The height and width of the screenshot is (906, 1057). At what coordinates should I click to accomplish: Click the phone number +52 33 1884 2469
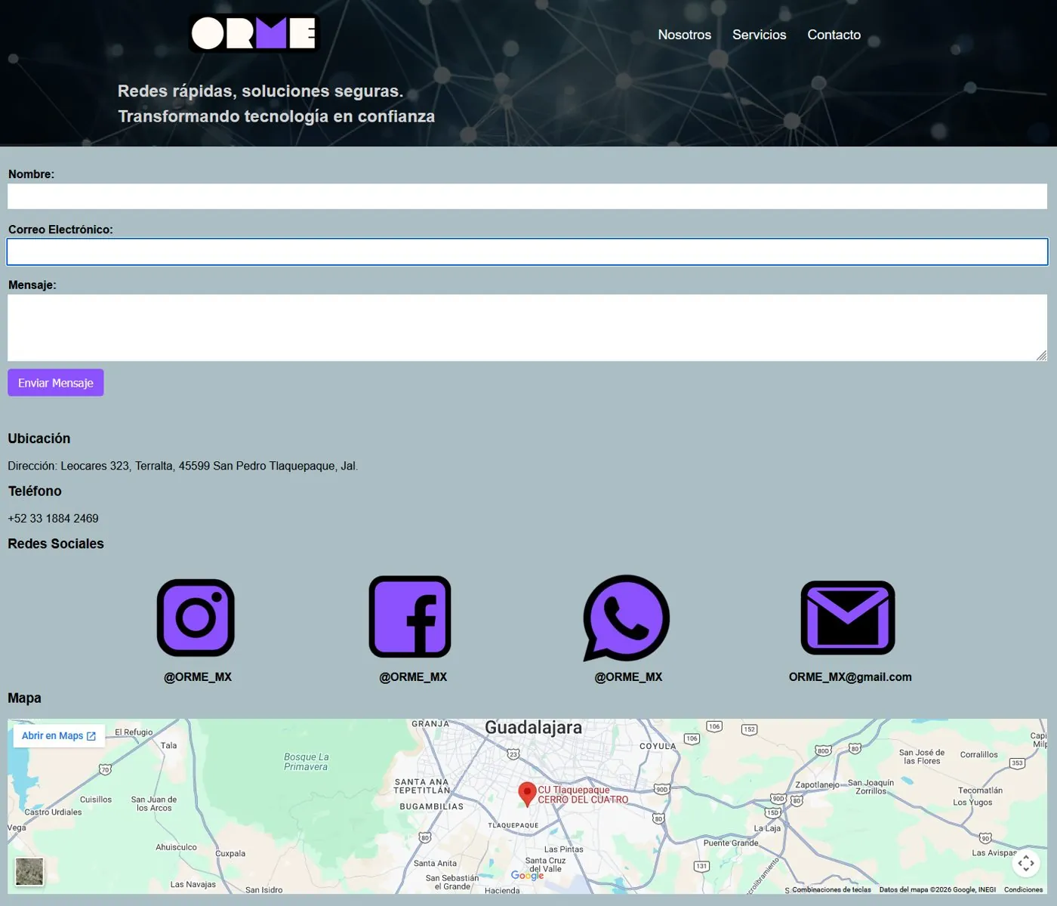click(x=53, y=519)
